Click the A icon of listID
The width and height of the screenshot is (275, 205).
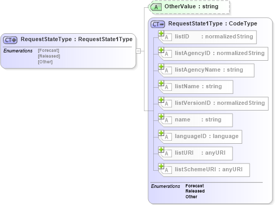[166, 37]
